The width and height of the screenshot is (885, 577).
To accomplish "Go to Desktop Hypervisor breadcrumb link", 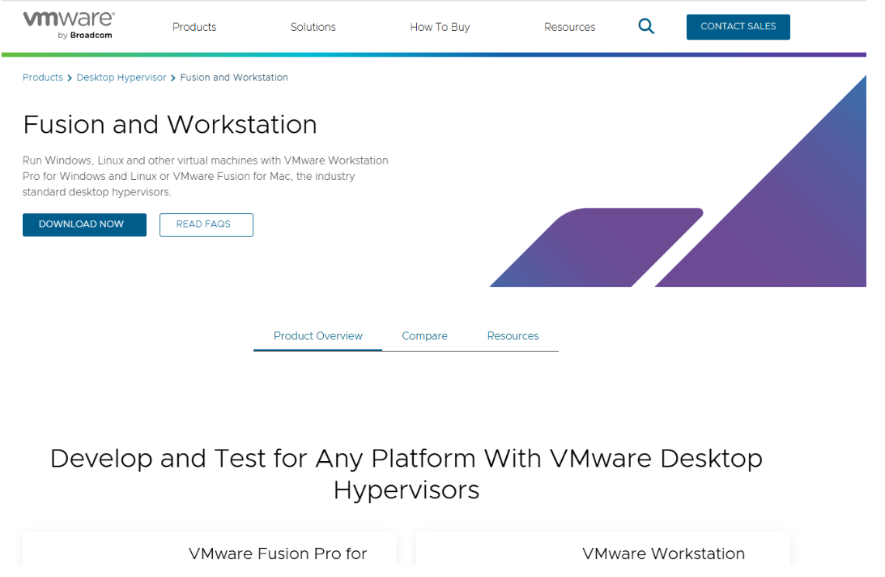I will [121, 78].
